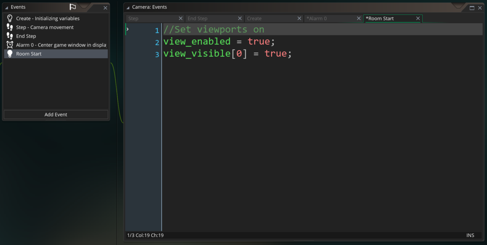The height and width of the screenshot is (245, 487).
Task: Click line number 3 in the gutter
Action: pos(157,55)
